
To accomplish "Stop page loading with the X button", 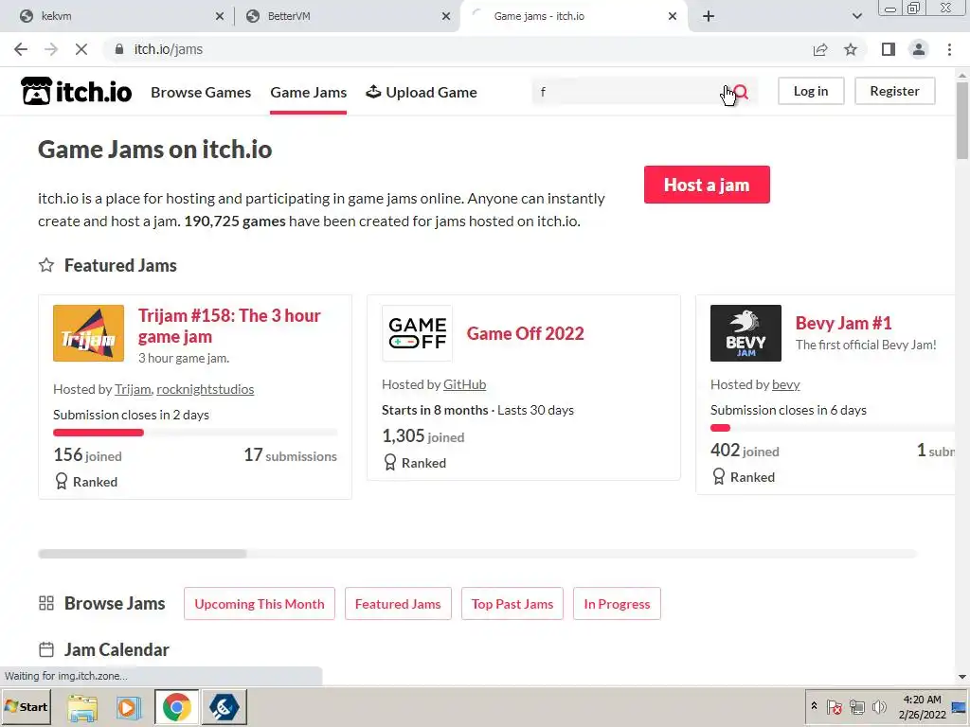I will pos(81,49).
